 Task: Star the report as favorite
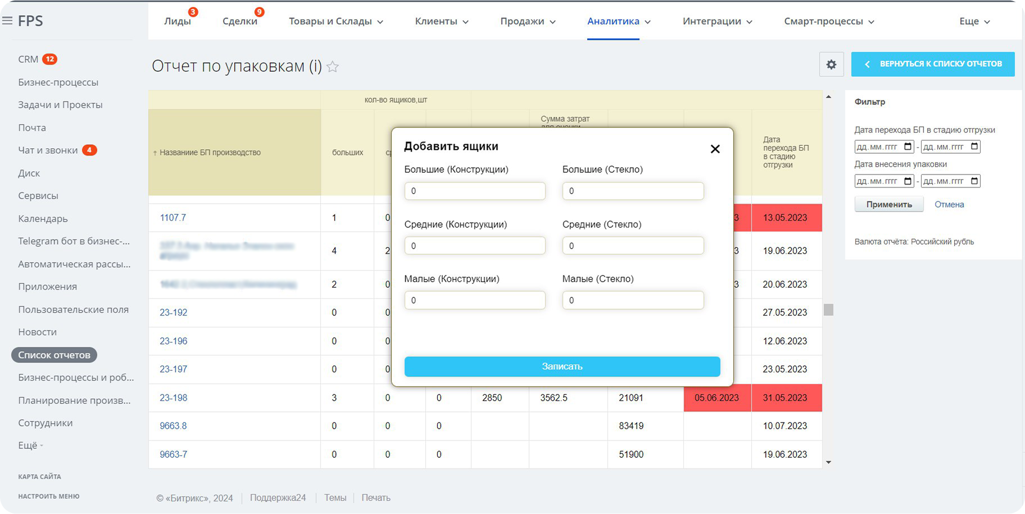333,67
